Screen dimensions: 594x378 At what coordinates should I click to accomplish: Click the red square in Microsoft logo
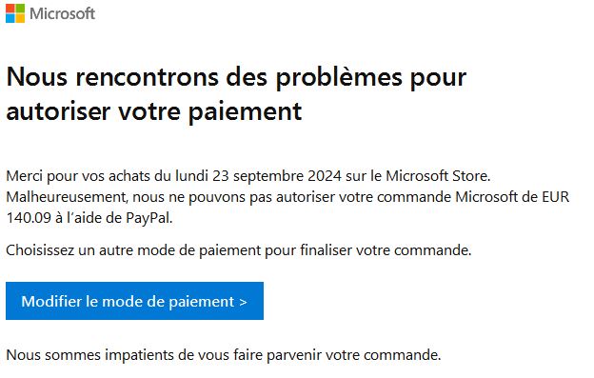[x=10, y=9]
